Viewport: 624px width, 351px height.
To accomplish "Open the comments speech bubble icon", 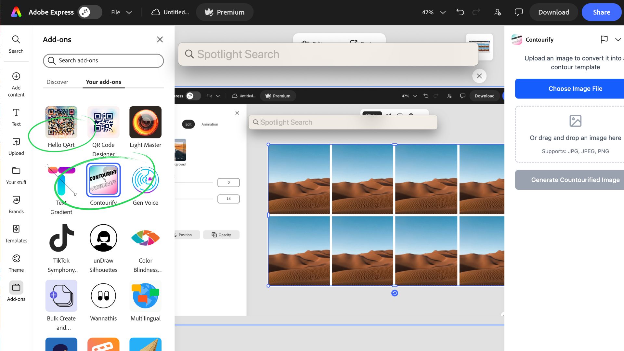I will point(518,12).
